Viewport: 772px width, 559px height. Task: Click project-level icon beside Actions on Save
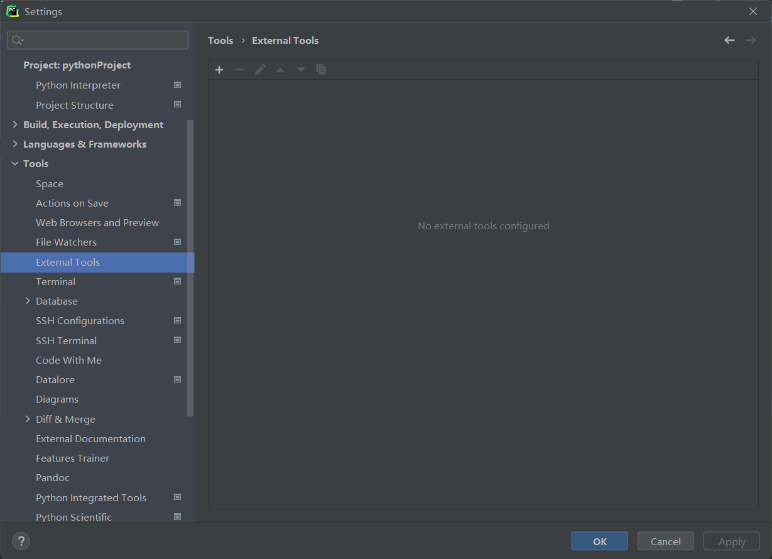click(x=177, y=203)
